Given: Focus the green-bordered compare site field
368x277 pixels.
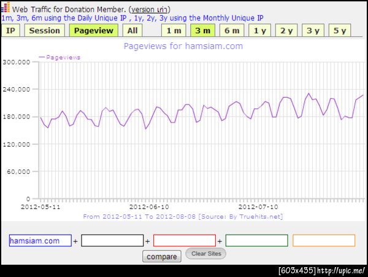Looking at the screenshot, I should pyautogui.click(x=257, y=241).
